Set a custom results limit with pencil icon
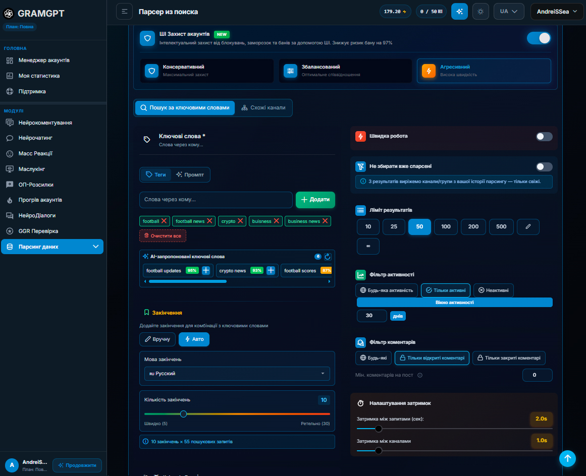586x476 pixels. click(x=528, y=226)
